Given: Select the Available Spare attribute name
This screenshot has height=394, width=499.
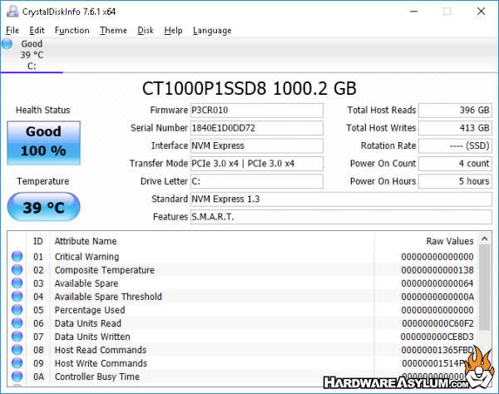Looking at the screenshot, I should point(86,283).
